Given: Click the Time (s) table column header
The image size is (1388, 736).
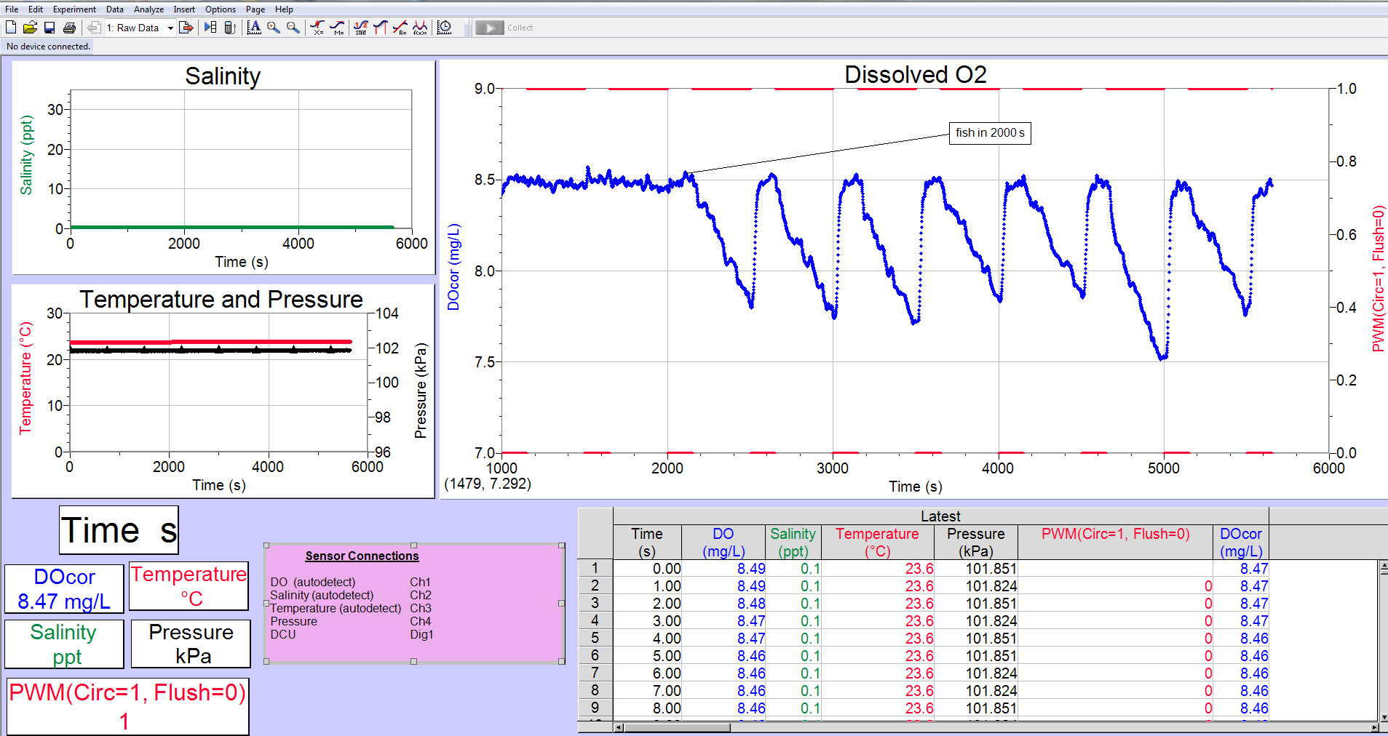Looking at the screenshot, I should coord(647,543).
